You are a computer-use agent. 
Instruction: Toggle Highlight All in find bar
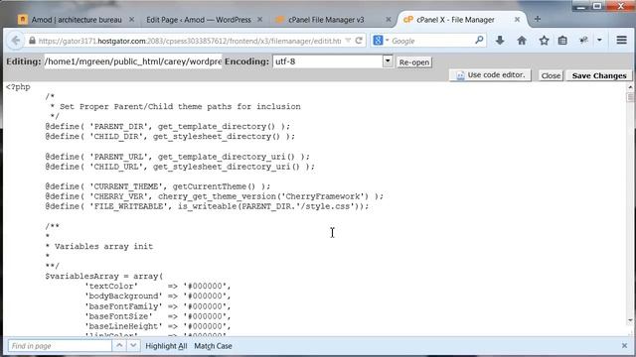166,346
